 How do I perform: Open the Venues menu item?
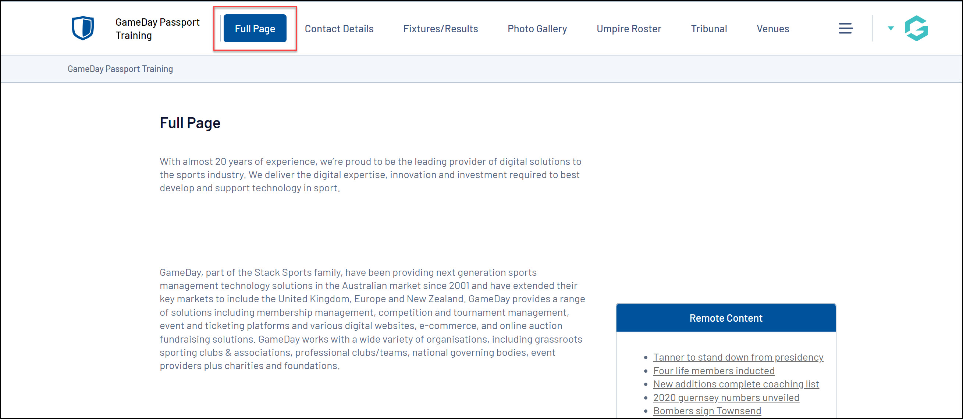[773, 29]
